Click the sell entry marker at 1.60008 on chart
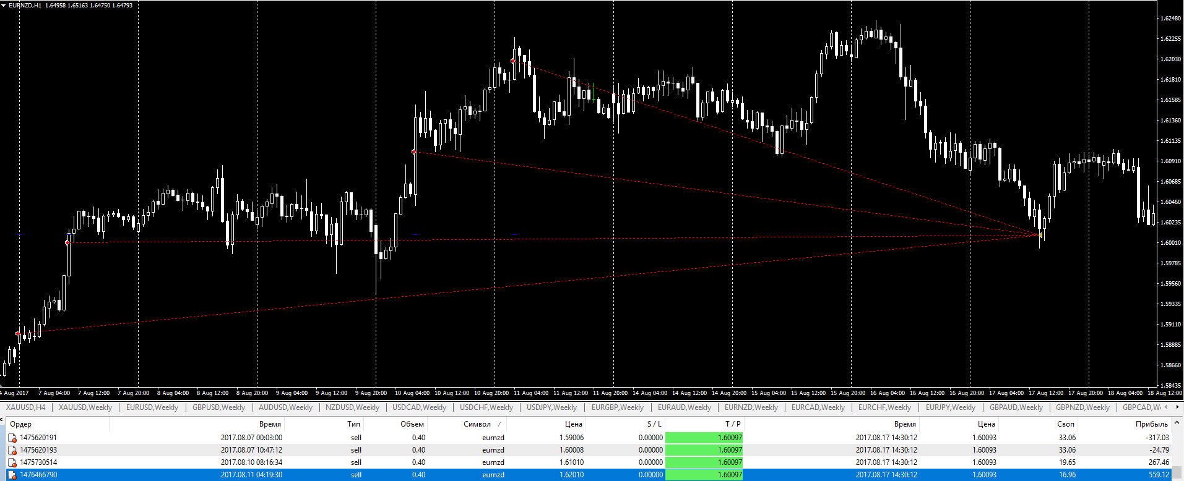Screen dimensions: 1184x481 coord(67,242)
